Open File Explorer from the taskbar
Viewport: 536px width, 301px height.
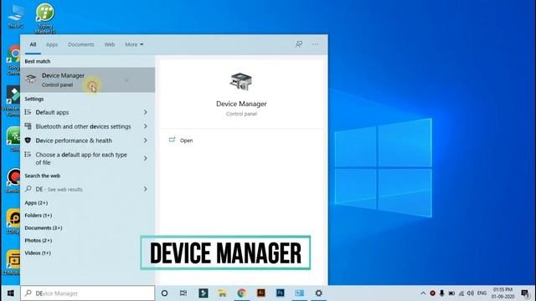pos(222,293)
